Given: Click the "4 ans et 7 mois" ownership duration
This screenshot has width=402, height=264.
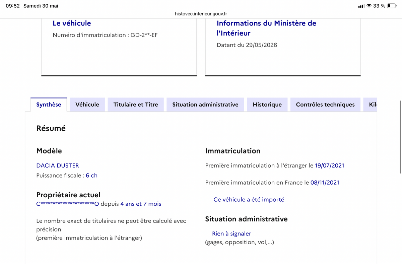Looking at the screenshot, I should point(141,204).
